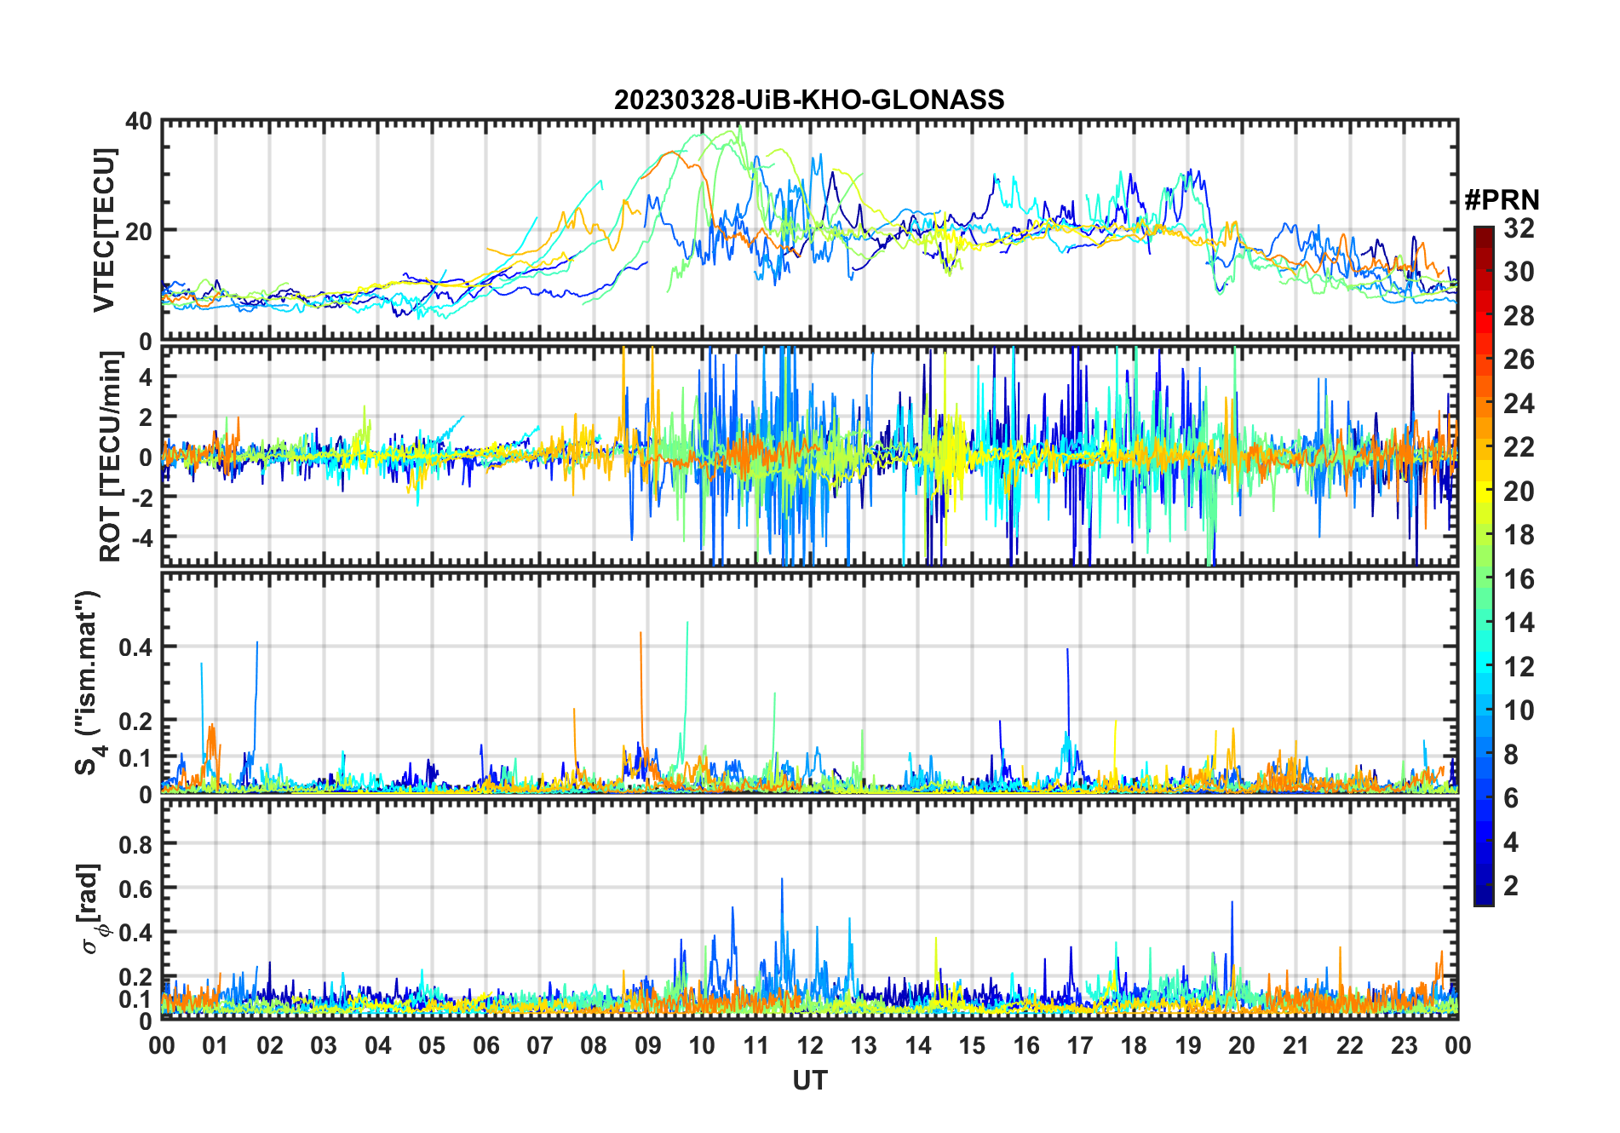The width and height of the screenshot is (1620, 1133).
Task: Click the sigma-phi [rad] y-axis label
Action: 92,908
